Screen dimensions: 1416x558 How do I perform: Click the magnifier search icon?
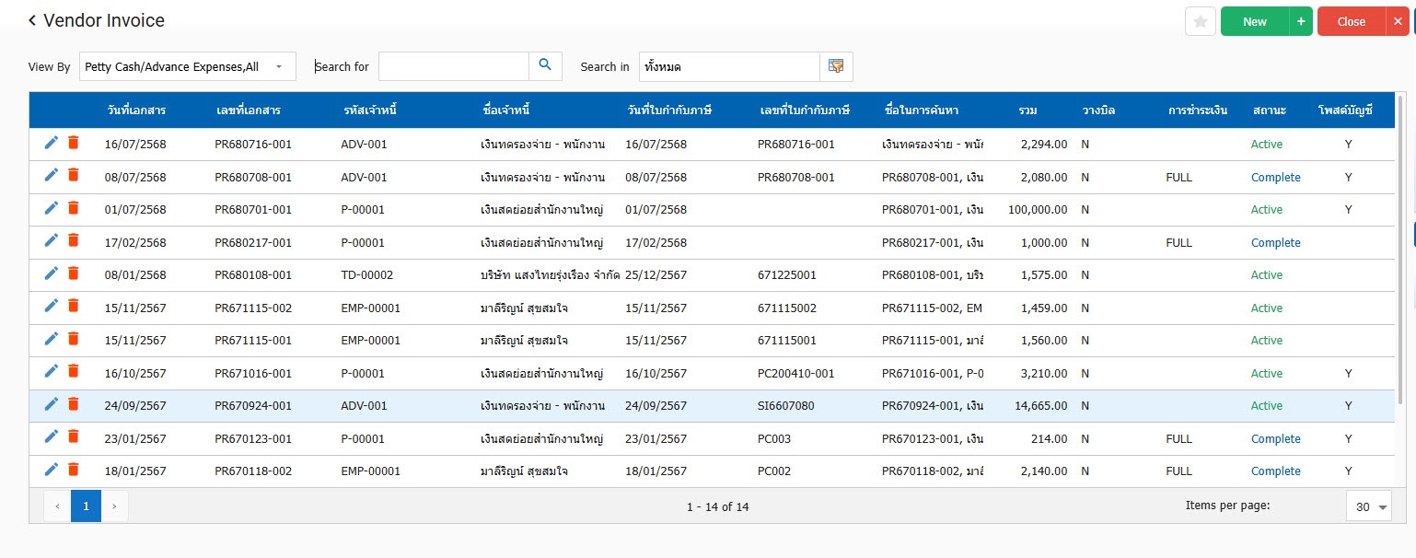545,65
